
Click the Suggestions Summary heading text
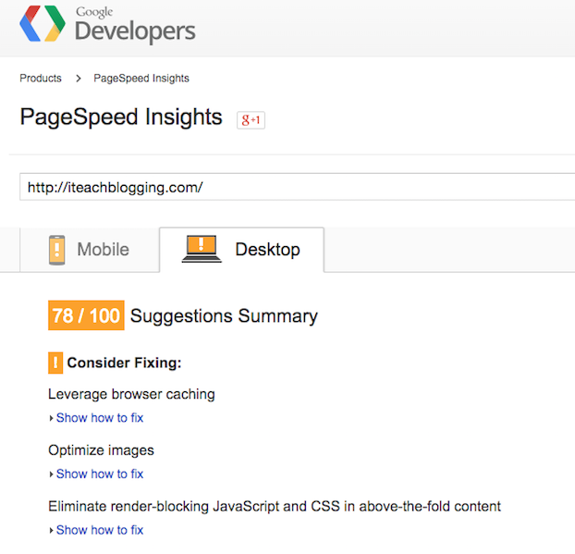pos(224,316)
